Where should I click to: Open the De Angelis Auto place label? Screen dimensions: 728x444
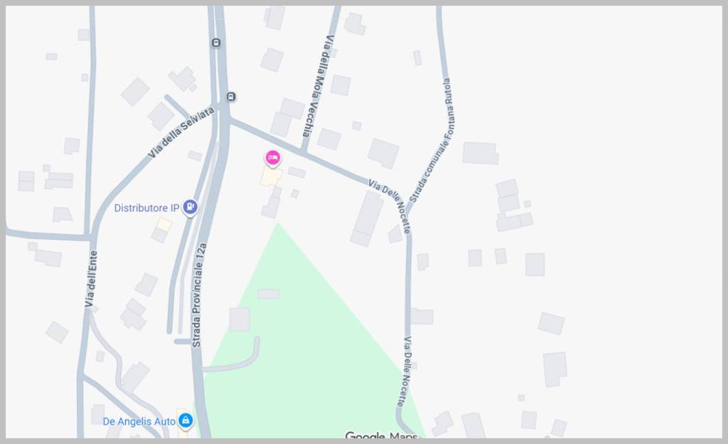point(139,421)
